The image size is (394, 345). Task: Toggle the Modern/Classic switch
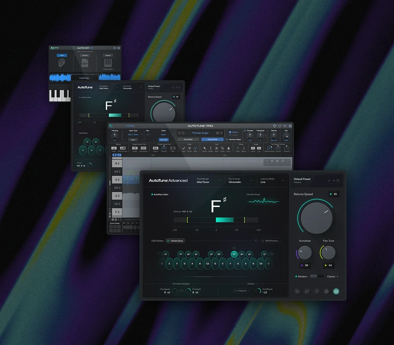(x=317, y=276)
